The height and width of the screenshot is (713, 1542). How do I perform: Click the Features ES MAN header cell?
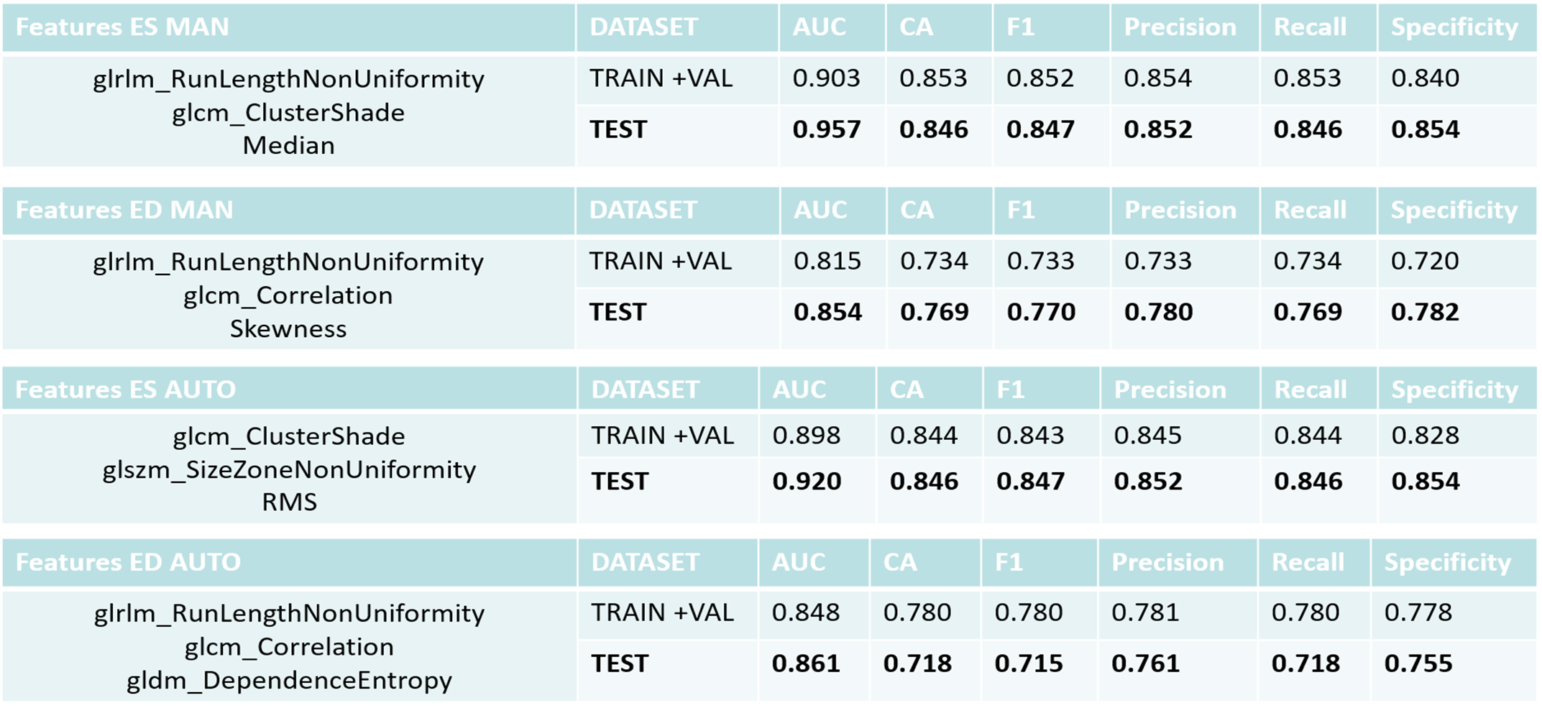click(123, 27)
